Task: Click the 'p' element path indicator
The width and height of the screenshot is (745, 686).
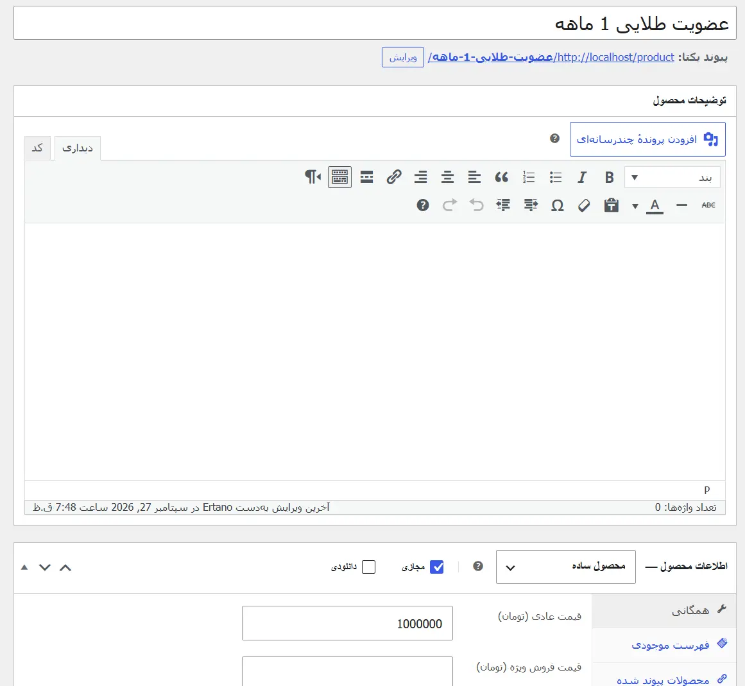Action: tap(707, 490)
